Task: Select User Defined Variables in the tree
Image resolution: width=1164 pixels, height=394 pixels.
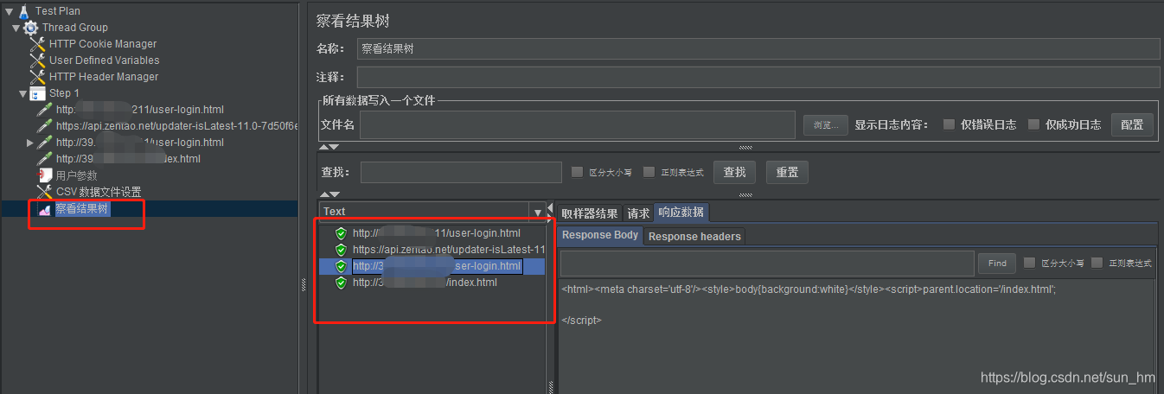Action: (104, 60)
